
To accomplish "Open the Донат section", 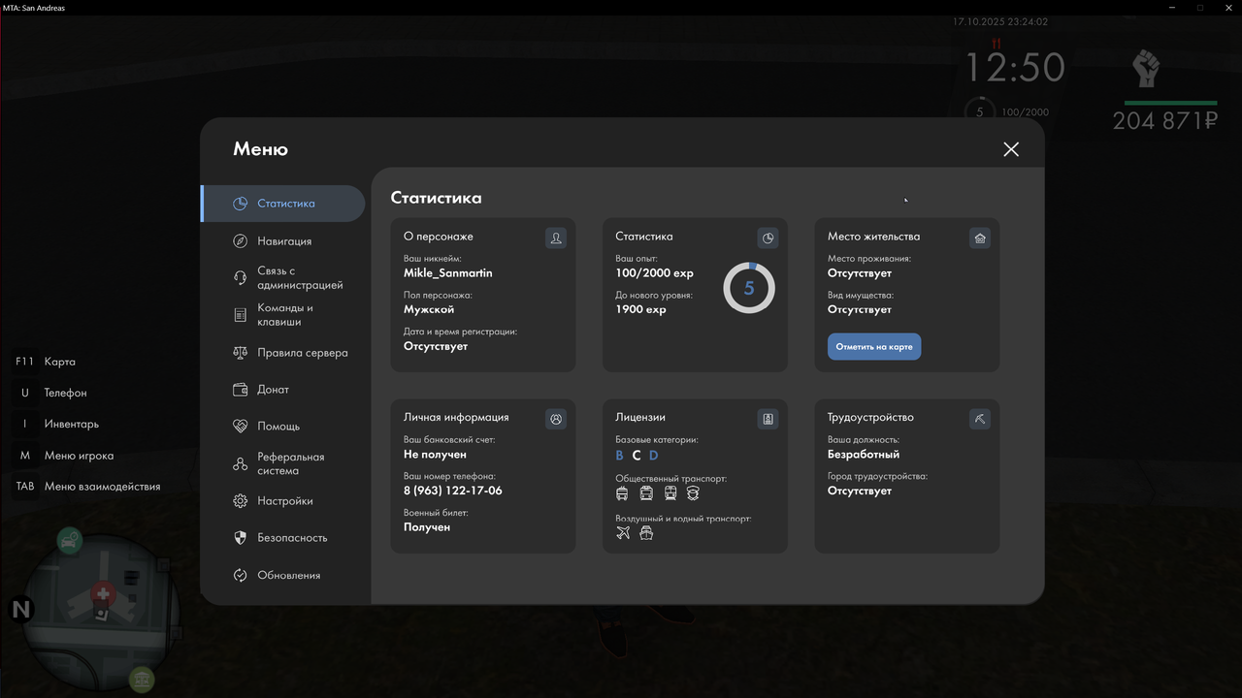I will point(283,390).
